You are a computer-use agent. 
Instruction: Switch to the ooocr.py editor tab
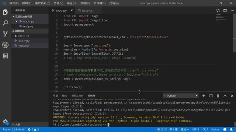tap(61, 11)
